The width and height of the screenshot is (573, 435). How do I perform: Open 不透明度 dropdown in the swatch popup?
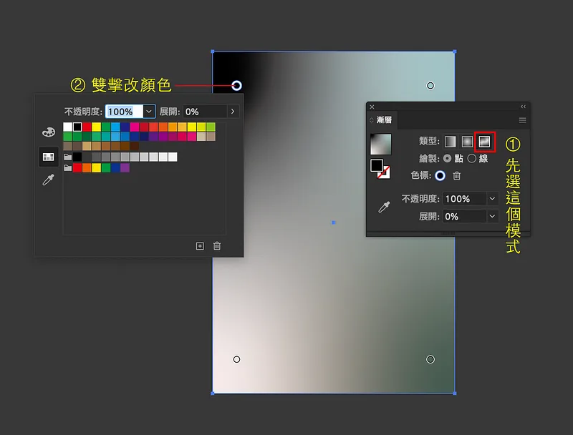tap(149, 112)
